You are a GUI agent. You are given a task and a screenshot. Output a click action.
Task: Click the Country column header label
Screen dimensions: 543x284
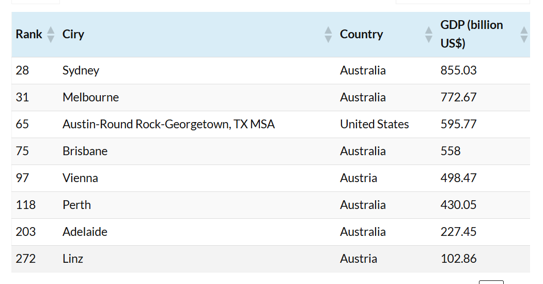coord(361,34)
